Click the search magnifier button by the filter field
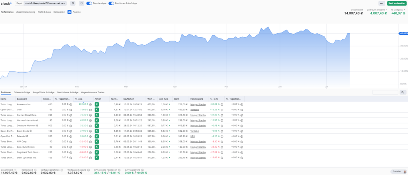Screen dimensions: 408x175 pyautogui.click(x=403, y=92)
